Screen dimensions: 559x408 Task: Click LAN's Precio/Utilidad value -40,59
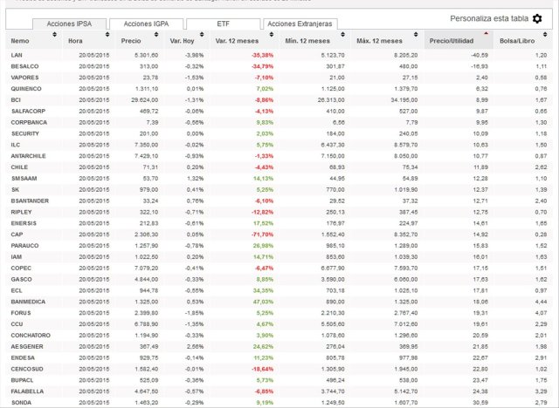pos(480,55)
